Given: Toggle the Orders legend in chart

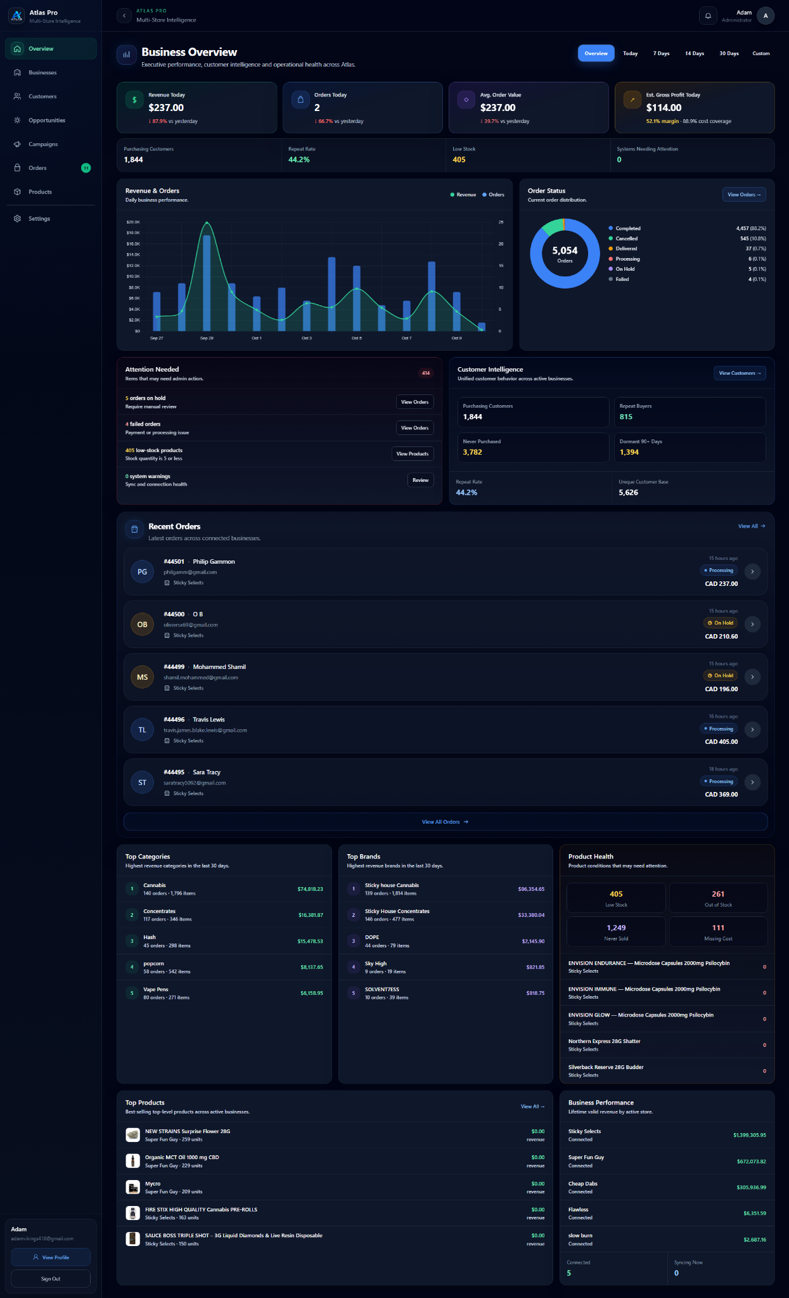Looking at the screenshot, I should point(494,195).
